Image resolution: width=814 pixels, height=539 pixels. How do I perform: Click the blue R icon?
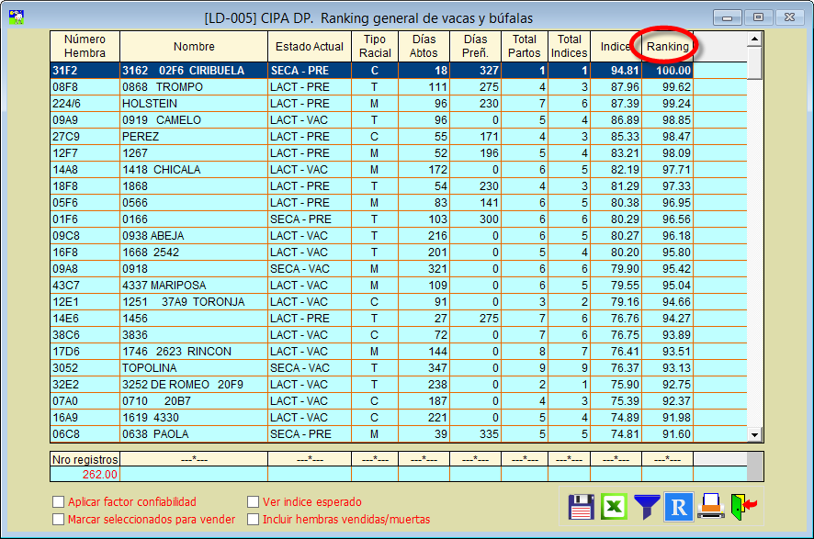point(678,506)
